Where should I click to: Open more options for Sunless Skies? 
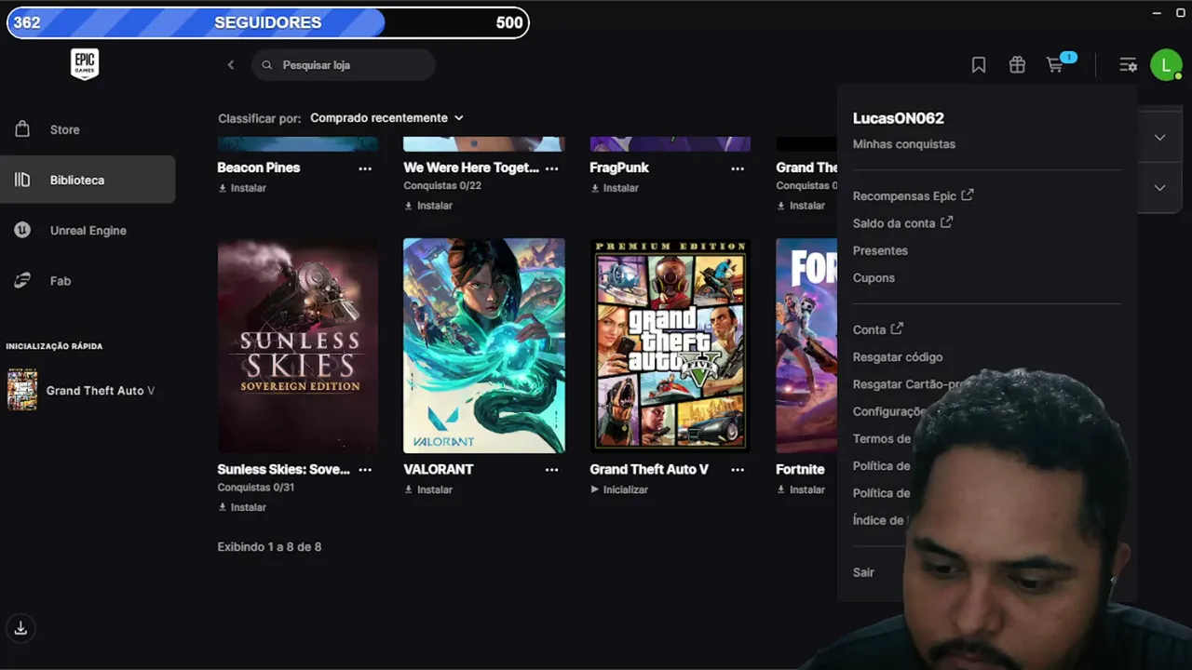[x=365, y=470]
